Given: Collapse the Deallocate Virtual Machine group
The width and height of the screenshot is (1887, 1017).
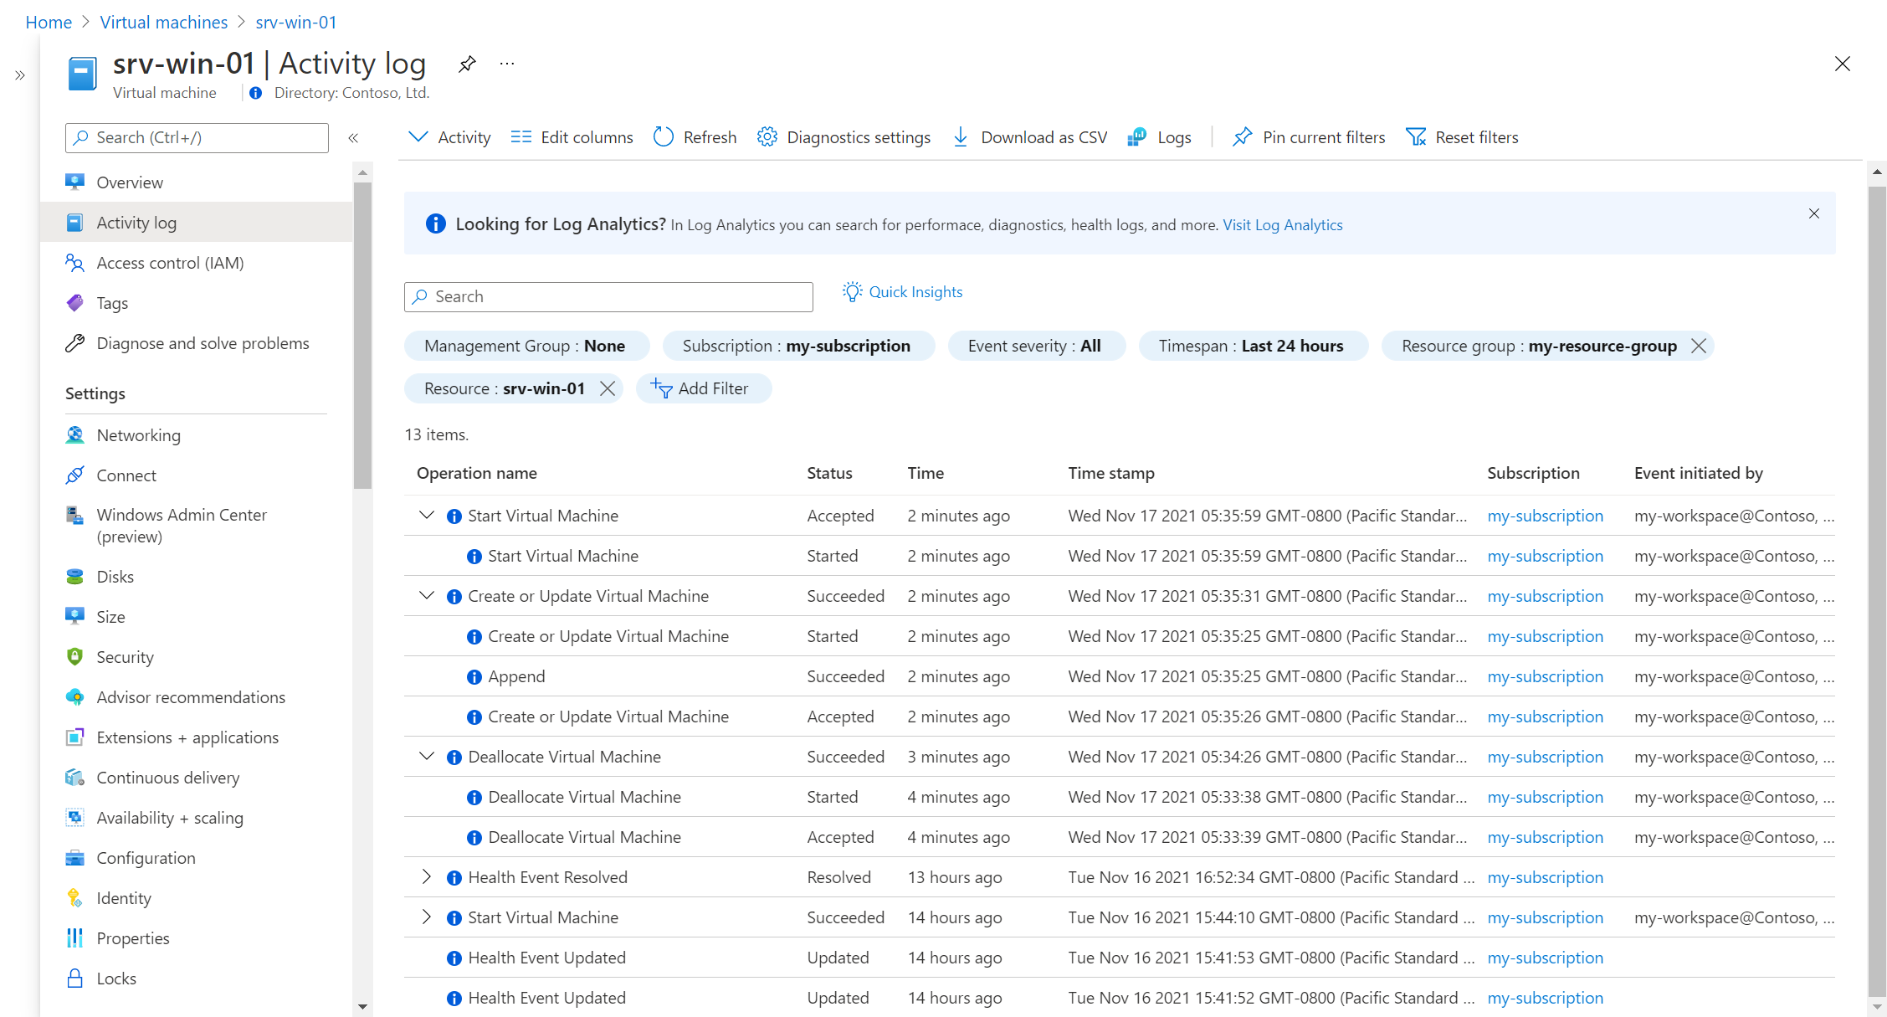Looking at the screenshot, I should point(427,757).
